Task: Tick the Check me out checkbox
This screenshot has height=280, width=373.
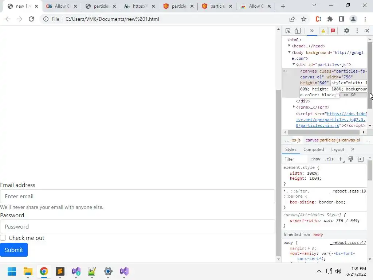Action: coord(3,238)
